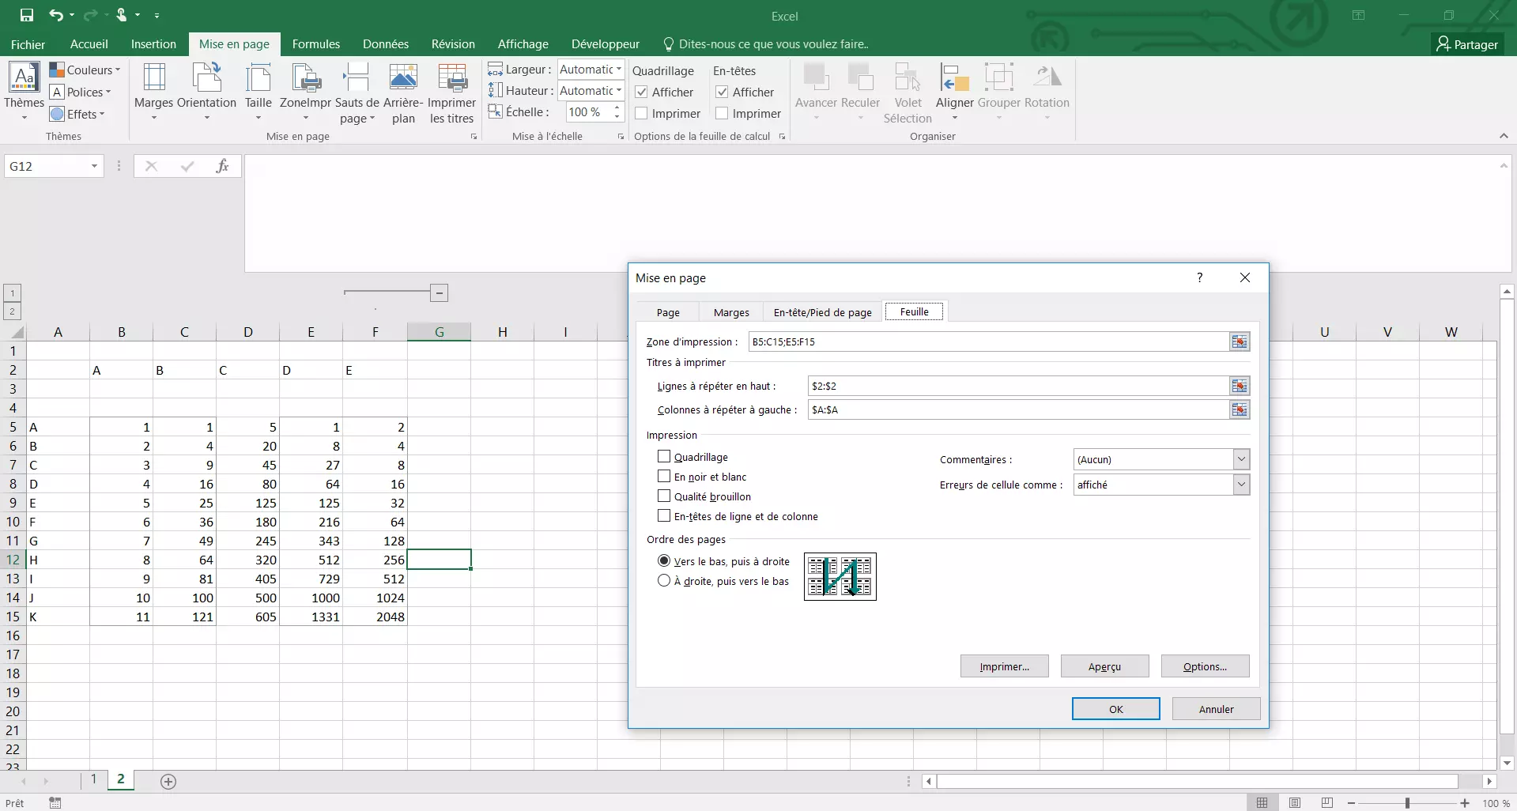The height and width of the screenshot is (811, 1517).
Task: Open the Hauteur dropdown
Action: click(619, 91)
